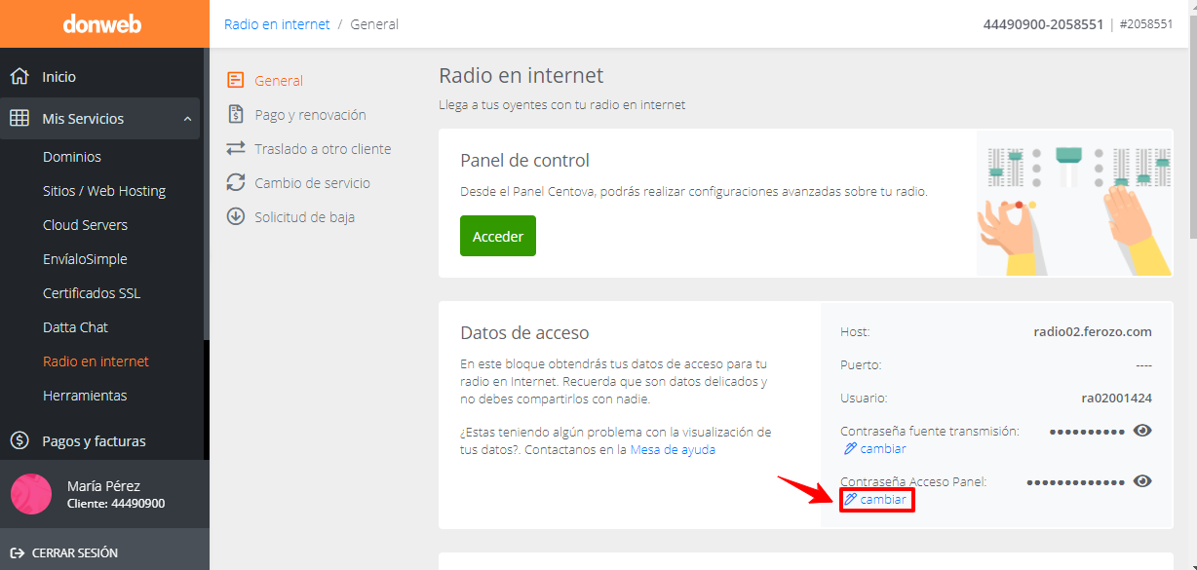Click the Solicitud de baja download-circle icon
Image resolution: width=1197 pixels, height=570 pixels.
[235, 216]
